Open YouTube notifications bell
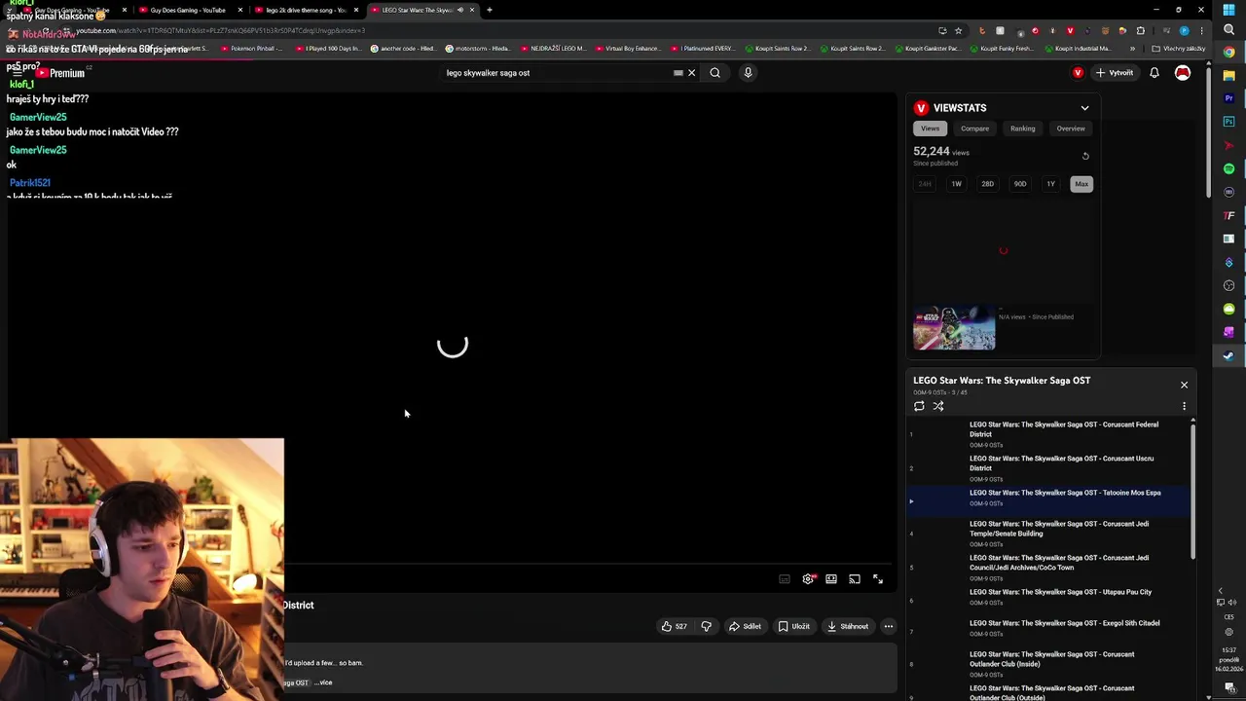Screen dimensions: 1246x701 1154,73
